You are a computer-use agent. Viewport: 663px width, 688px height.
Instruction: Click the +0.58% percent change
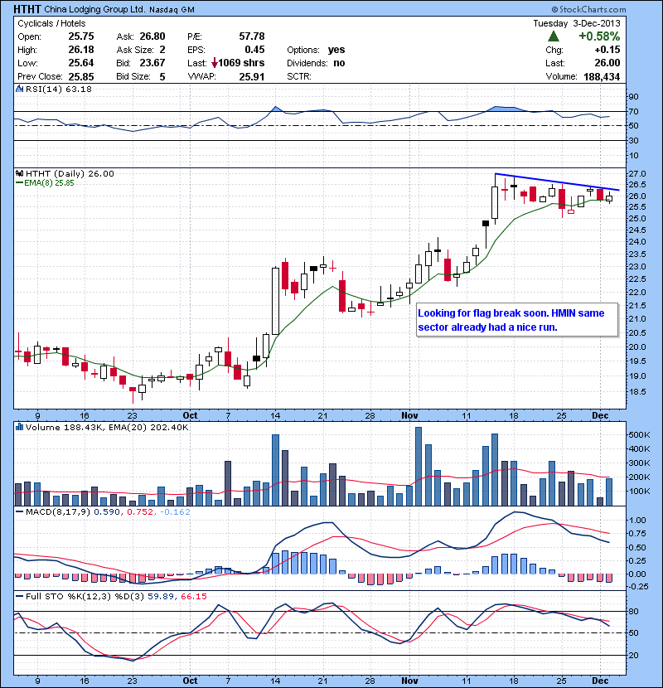599,36
